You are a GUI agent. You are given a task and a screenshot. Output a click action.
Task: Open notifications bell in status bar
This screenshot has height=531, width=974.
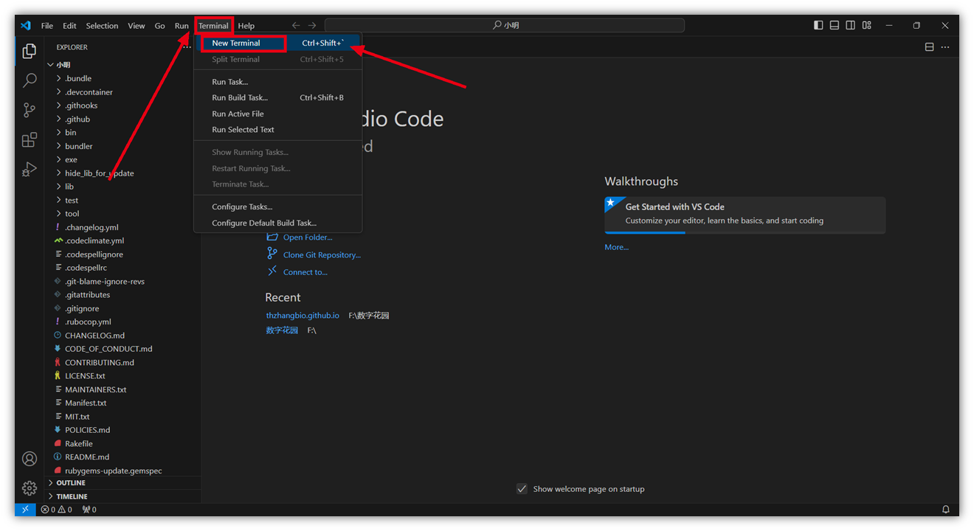point(946,510)
